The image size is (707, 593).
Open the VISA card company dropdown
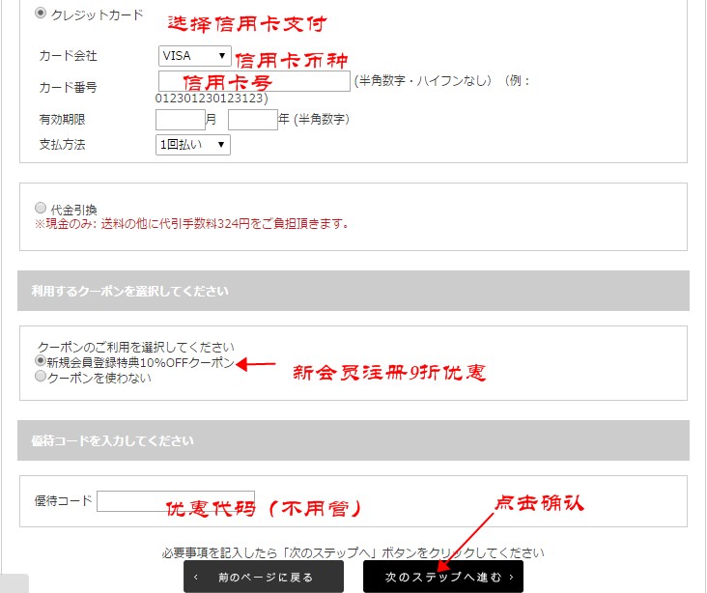point(193,56)
